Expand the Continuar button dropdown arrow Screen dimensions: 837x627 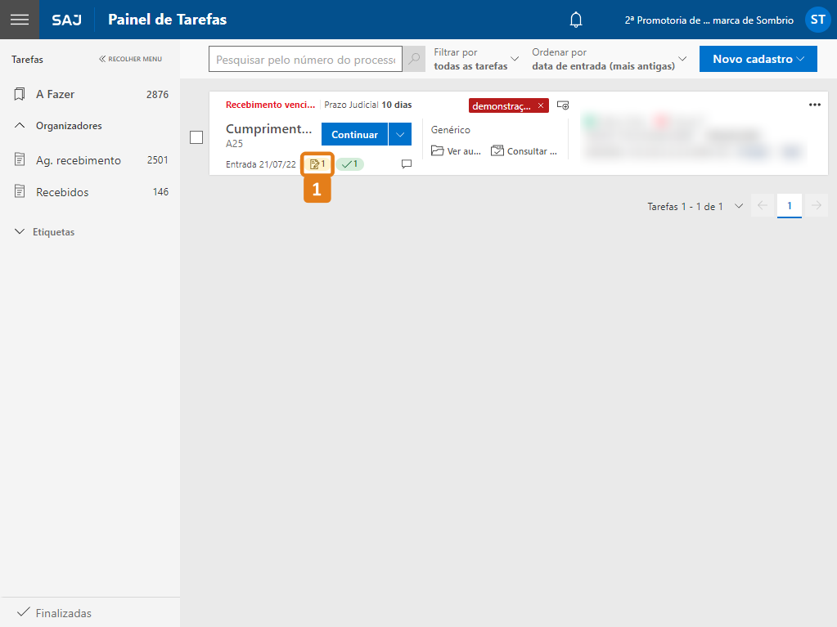click(x=399, y=135)
